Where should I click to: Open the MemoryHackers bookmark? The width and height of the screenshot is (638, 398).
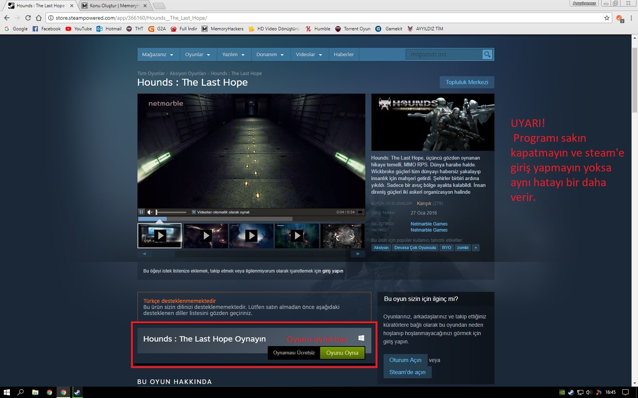pyautogui.click(x=223, y=29)
